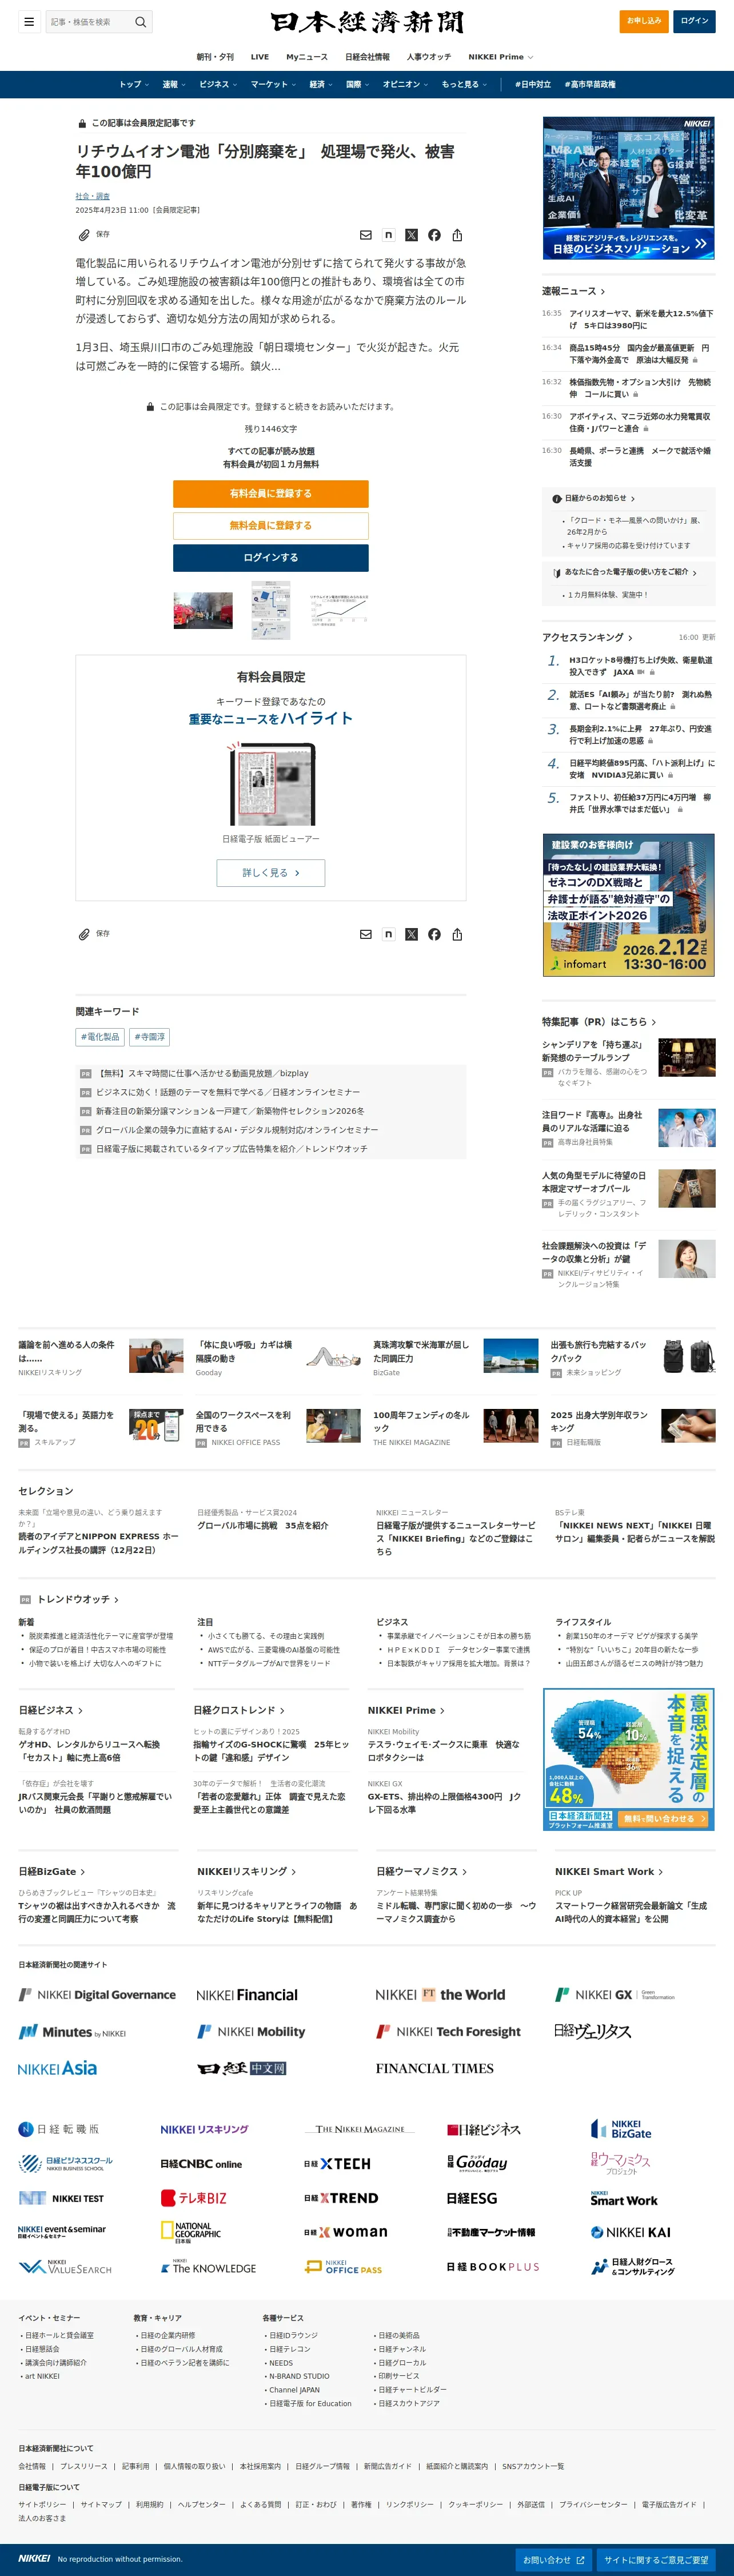Expand the オピニオン navigation dropdown
Viewport: 734px width, 2576px height.
pyautogui.click(x=405, y=84)
